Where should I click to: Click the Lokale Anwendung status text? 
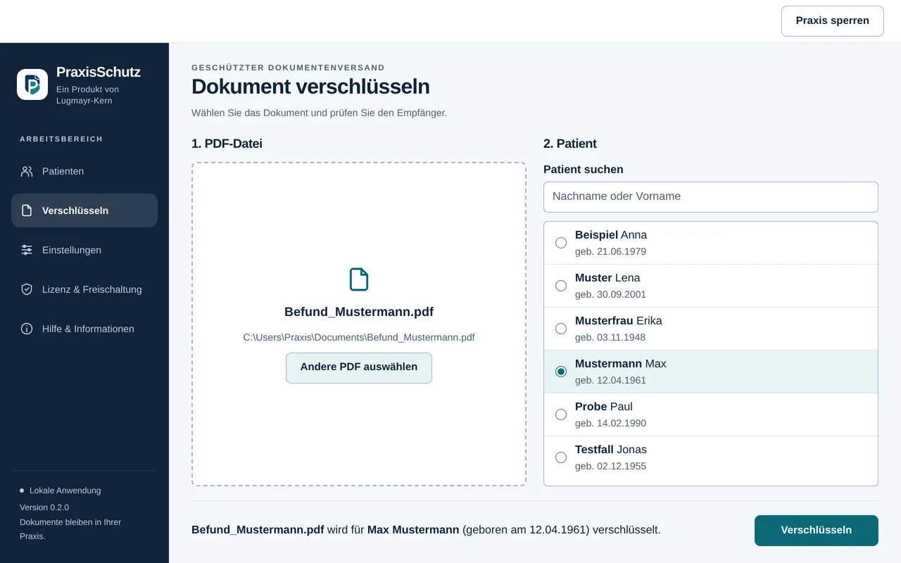coord(65,491)
